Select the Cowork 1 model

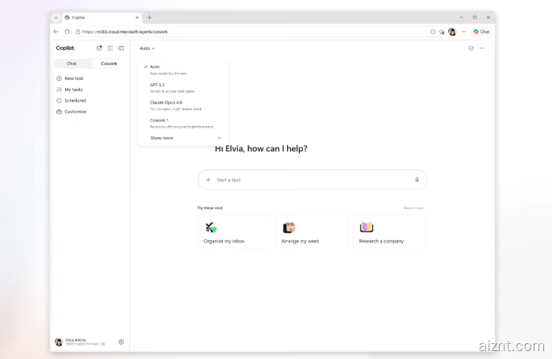coord(182,123)
